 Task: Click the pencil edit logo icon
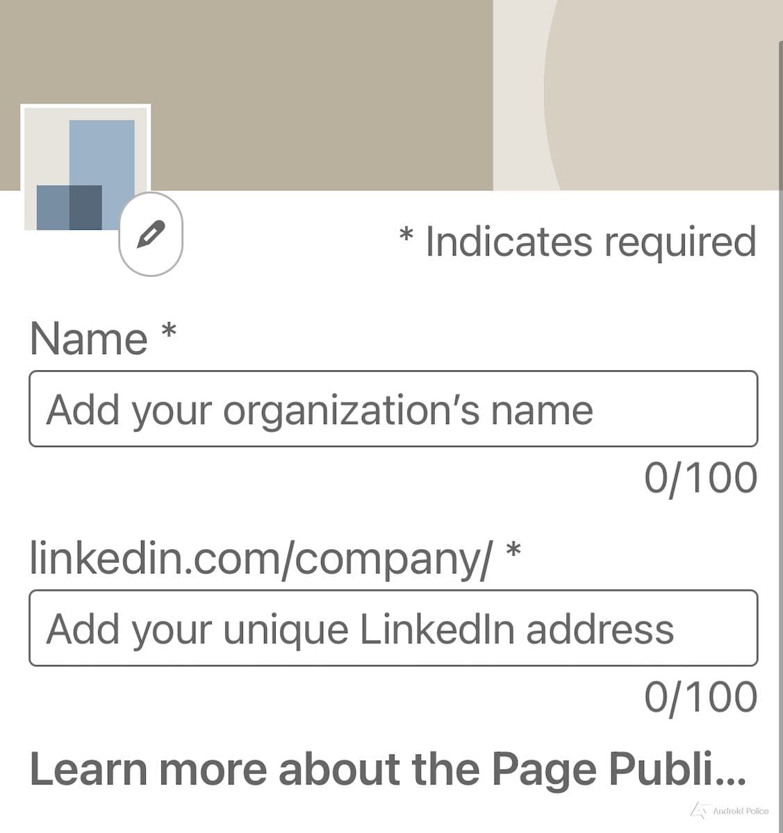(x=151, y=235)
